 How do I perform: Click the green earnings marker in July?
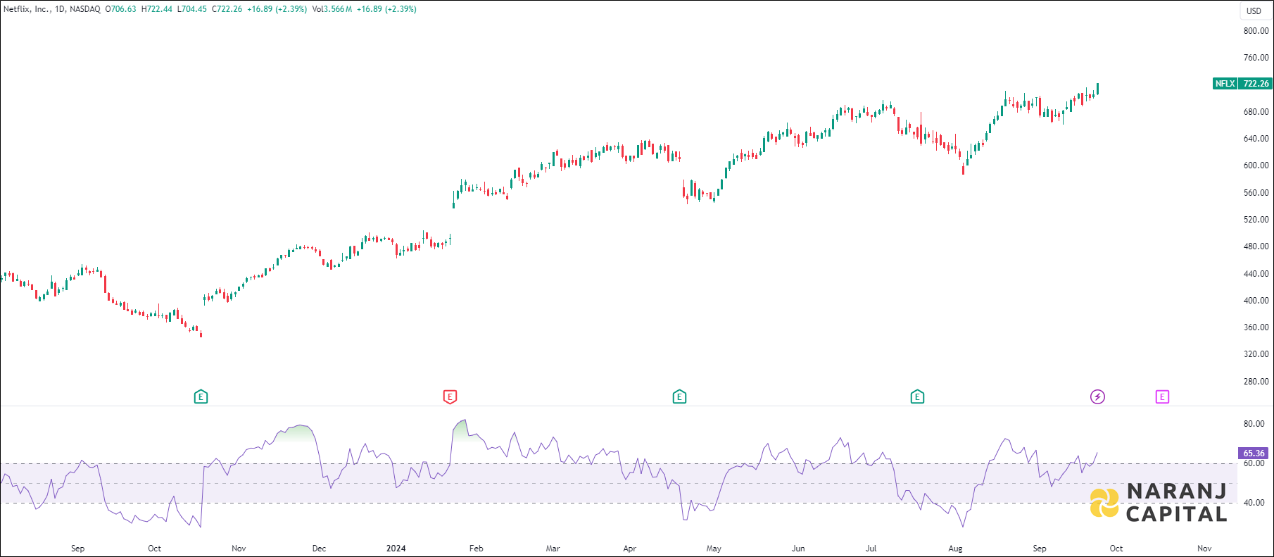917,397
